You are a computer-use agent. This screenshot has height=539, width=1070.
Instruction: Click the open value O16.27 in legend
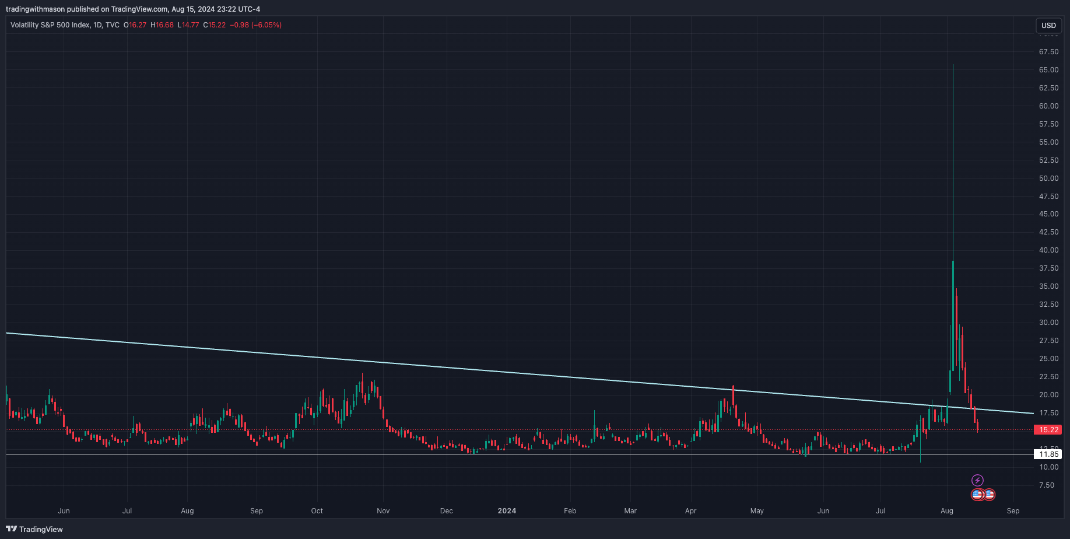pyautogui.click(x=135, y=25)
